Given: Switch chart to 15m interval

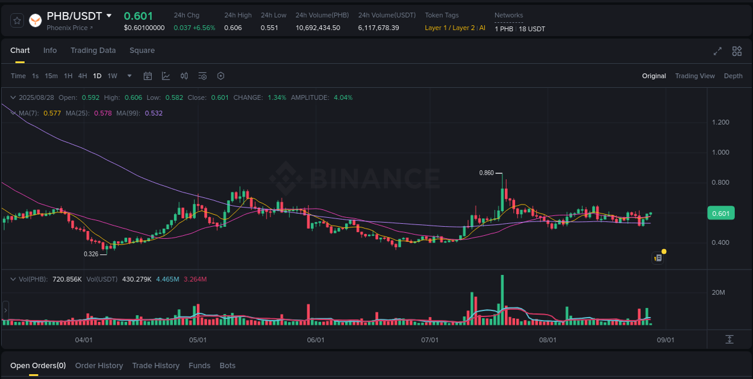Looking at the screenshot, I should [x=51, y=76].
